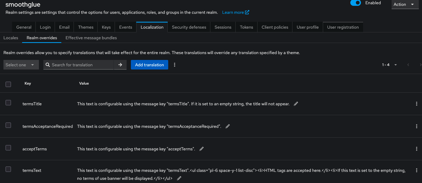Open the Email tab

(x=64, y=27)
